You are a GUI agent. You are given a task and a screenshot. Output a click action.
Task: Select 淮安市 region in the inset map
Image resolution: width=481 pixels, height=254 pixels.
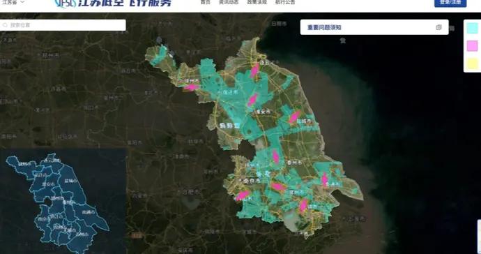[x=48, y=184]
